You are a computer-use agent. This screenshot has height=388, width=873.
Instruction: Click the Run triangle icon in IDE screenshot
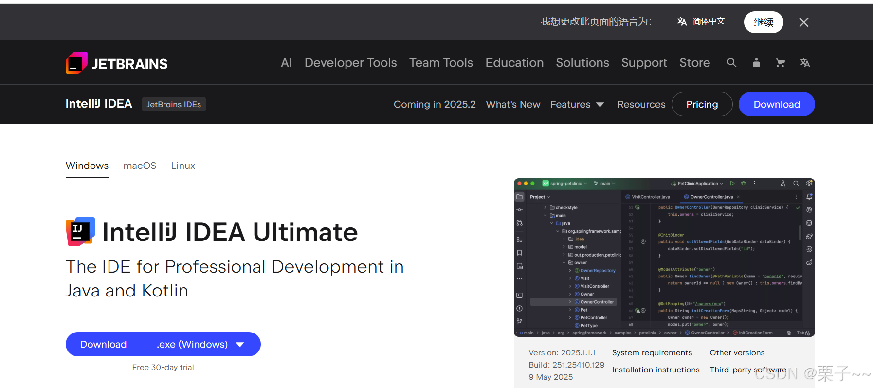732,184
